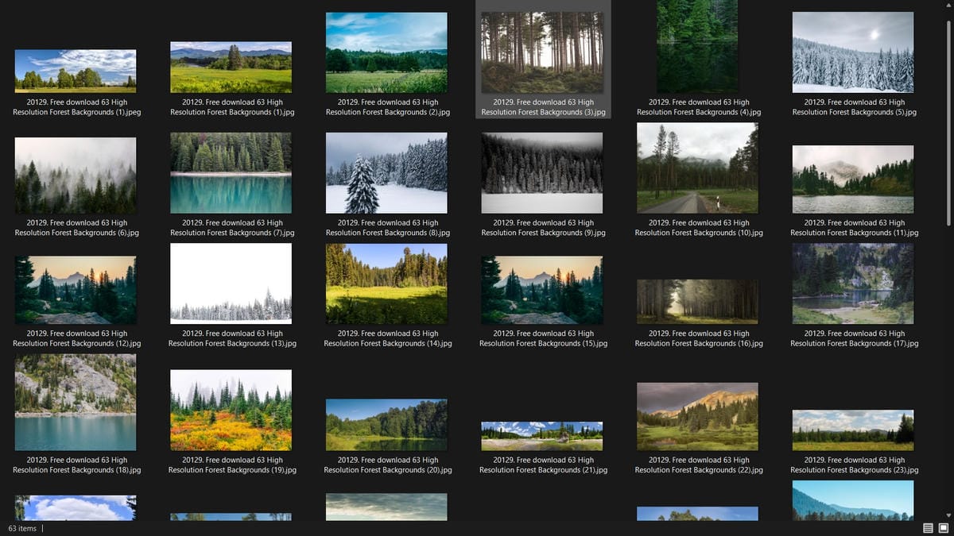Select snowy forest image (5).jpg
The image size is (954, 536).
pos(853,52)
